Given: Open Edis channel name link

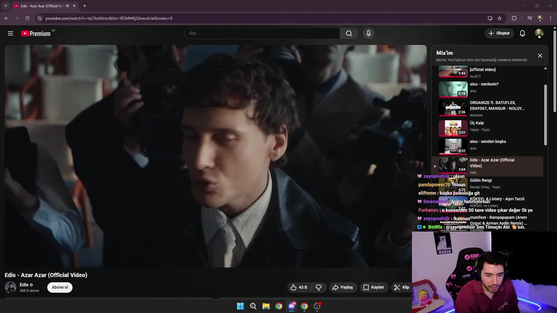Looking at the screenshot, I should (x=24, y=285).
